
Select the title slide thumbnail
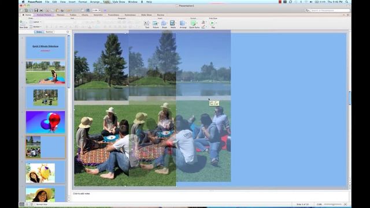45,47
